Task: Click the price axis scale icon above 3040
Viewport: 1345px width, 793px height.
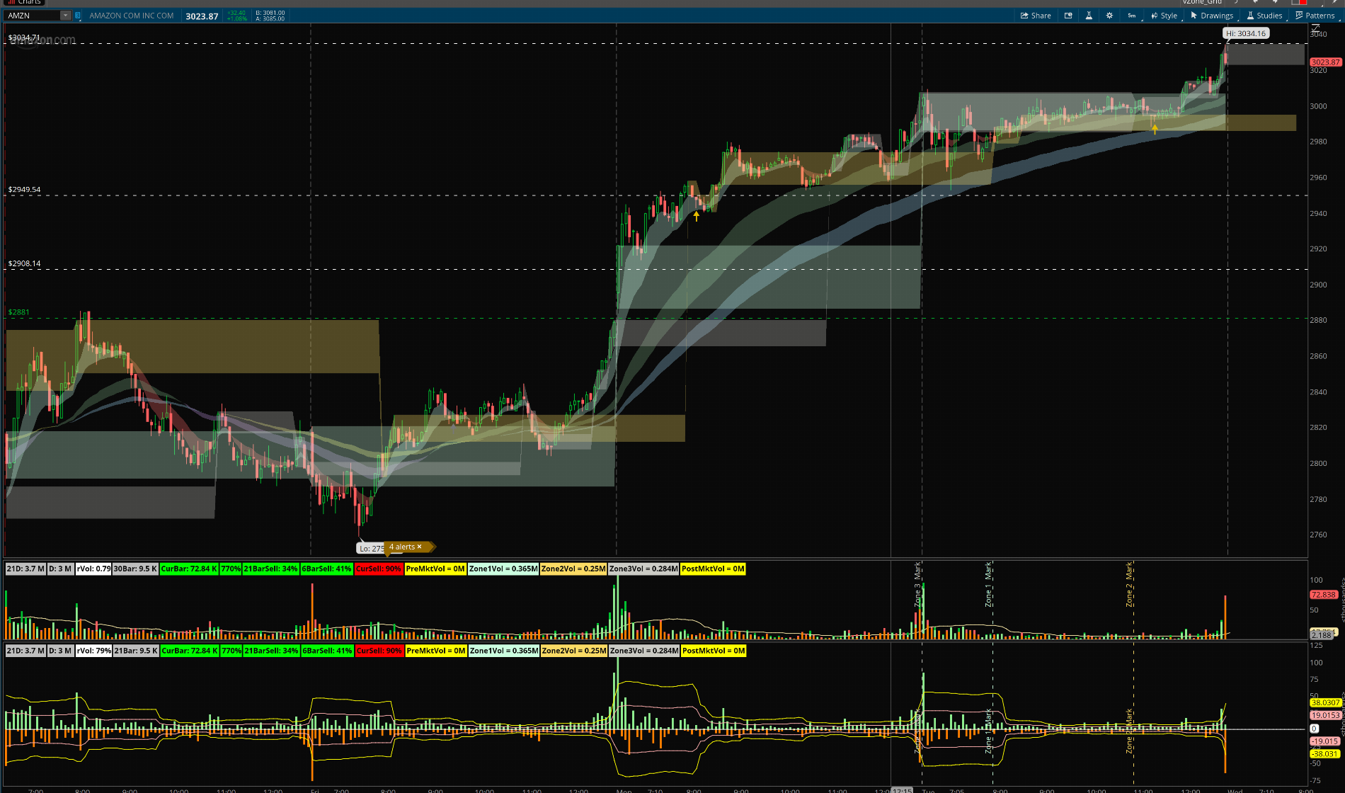Action: click(1315, 28)
